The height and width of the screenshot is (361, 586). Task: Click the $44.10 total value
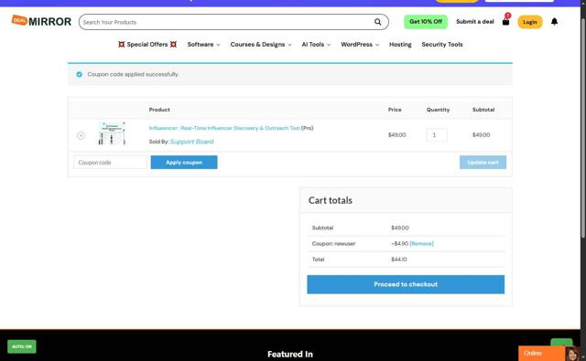[399, 260]
